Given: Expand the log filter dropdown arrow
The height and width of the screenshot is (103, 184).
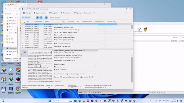Looking at the screenshot, I should 49,52.
